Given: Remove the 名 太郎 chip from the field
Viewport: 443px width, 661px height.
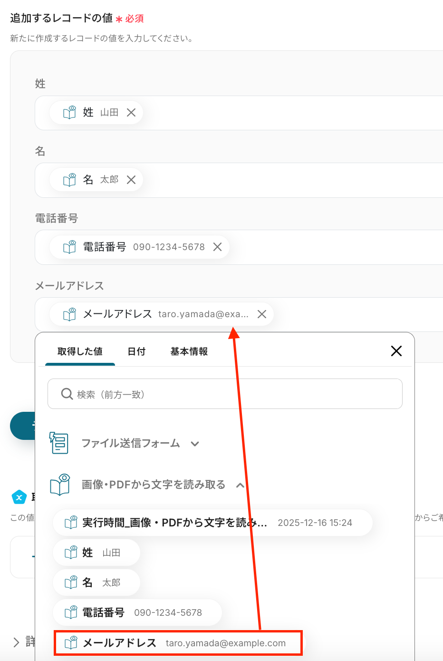Looking at the screenshot, I should (x=131, y=180).
